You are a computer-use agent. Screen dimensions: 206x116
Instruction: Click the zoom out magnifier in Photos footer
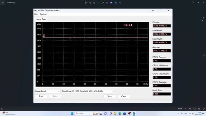click(x=185, y=109)
